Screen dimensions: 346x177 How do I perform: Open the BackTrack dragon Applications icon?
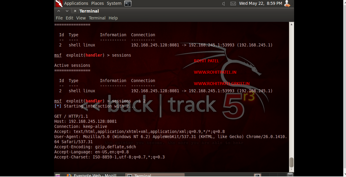[59, 3]
